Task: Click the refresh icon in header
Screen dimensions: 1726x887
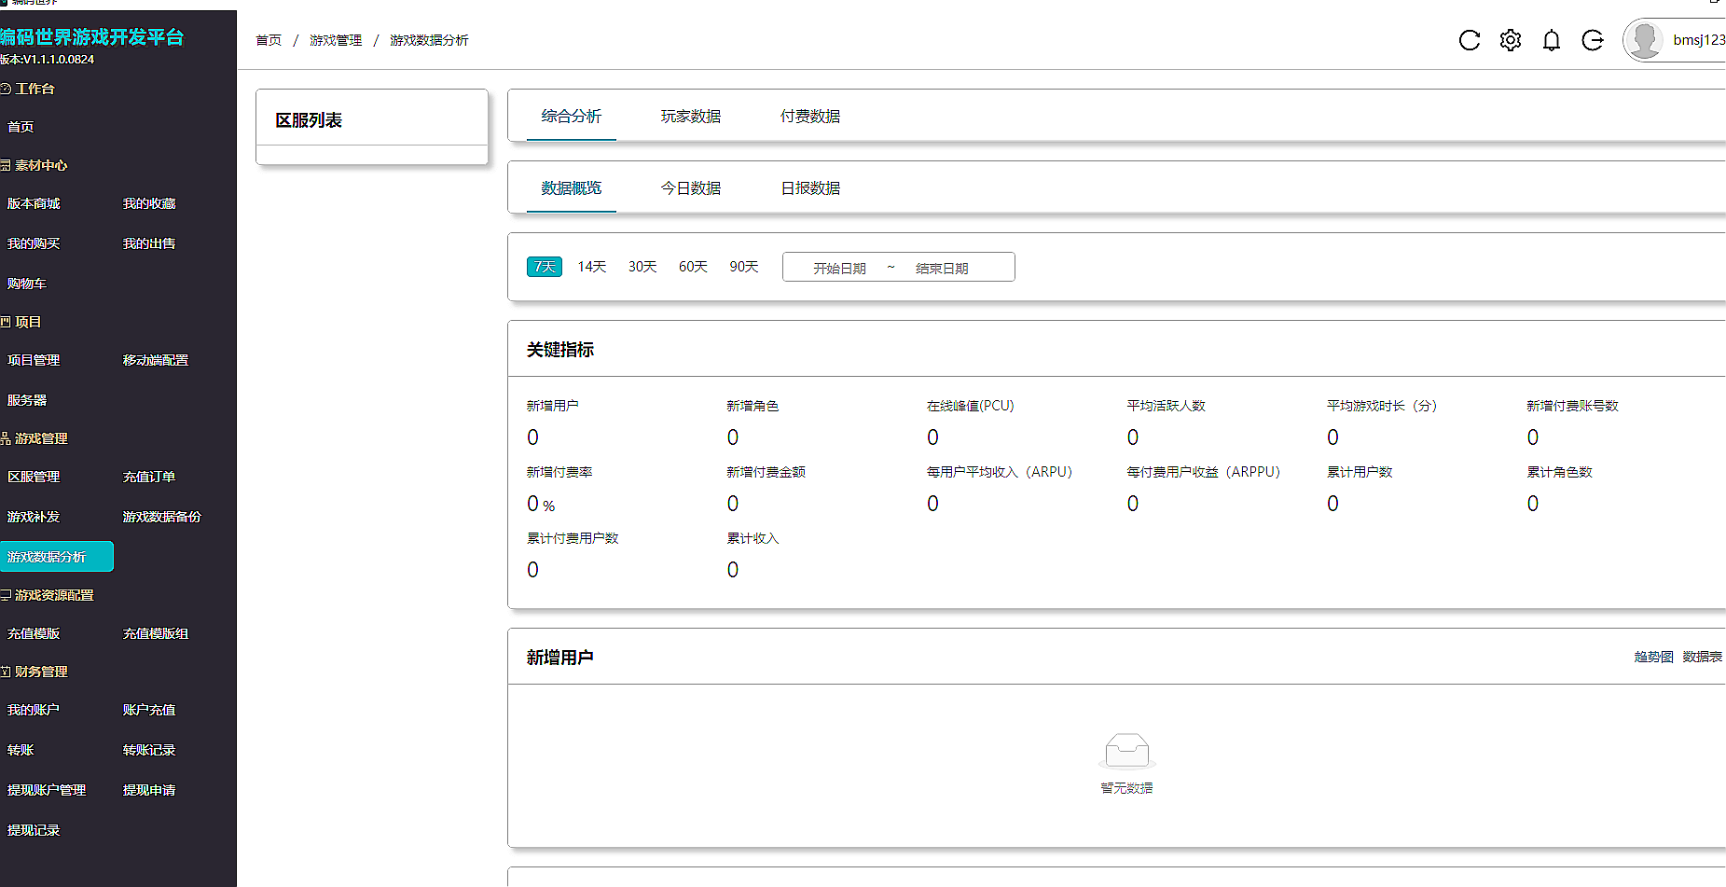Action: pos(1469,40)
